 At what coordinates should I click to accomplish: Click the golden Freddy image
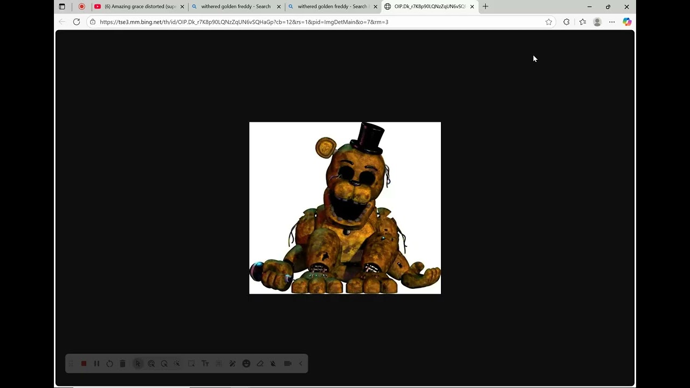[345, 208]
